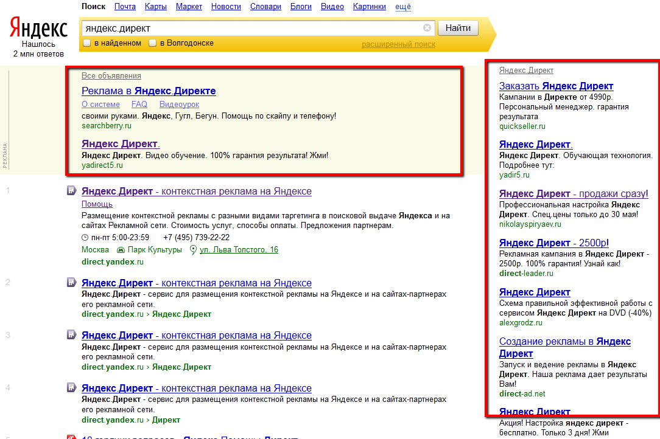
Task: Click the Москва location text
Action: tap(95, 250)
